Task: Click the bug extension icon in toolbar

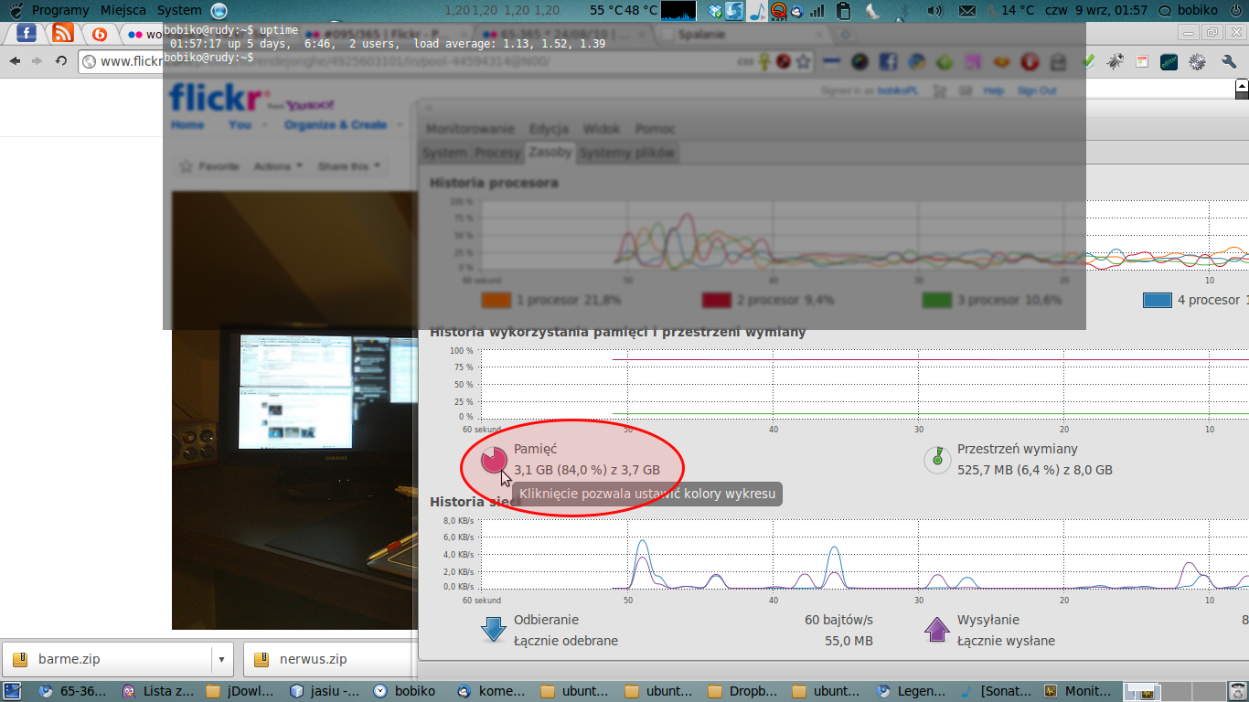Action: click(x=1114, y=62)
